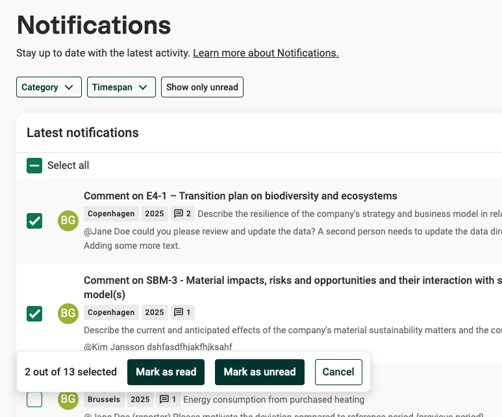
Task: Click BG avatar on Brussels notification
Action: point(68,399)
